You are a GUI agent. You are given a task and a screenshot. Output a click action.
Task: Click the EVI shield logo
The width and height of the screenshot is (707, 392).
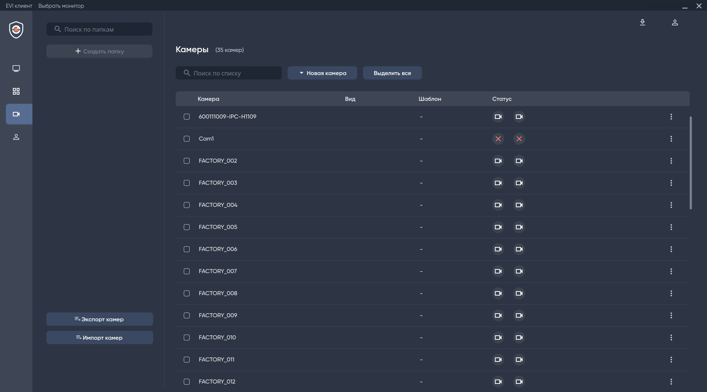tap(16, 30)
